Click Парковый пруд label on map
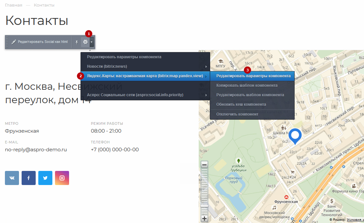Screen dimensions: 364x223 tap(233, 179)
